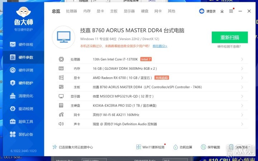Image resolution: width=258 pixels, height=161 pixels.
Task: Click the 光线追踪 ray tracing badge
Action: click(x=162, y=78)
